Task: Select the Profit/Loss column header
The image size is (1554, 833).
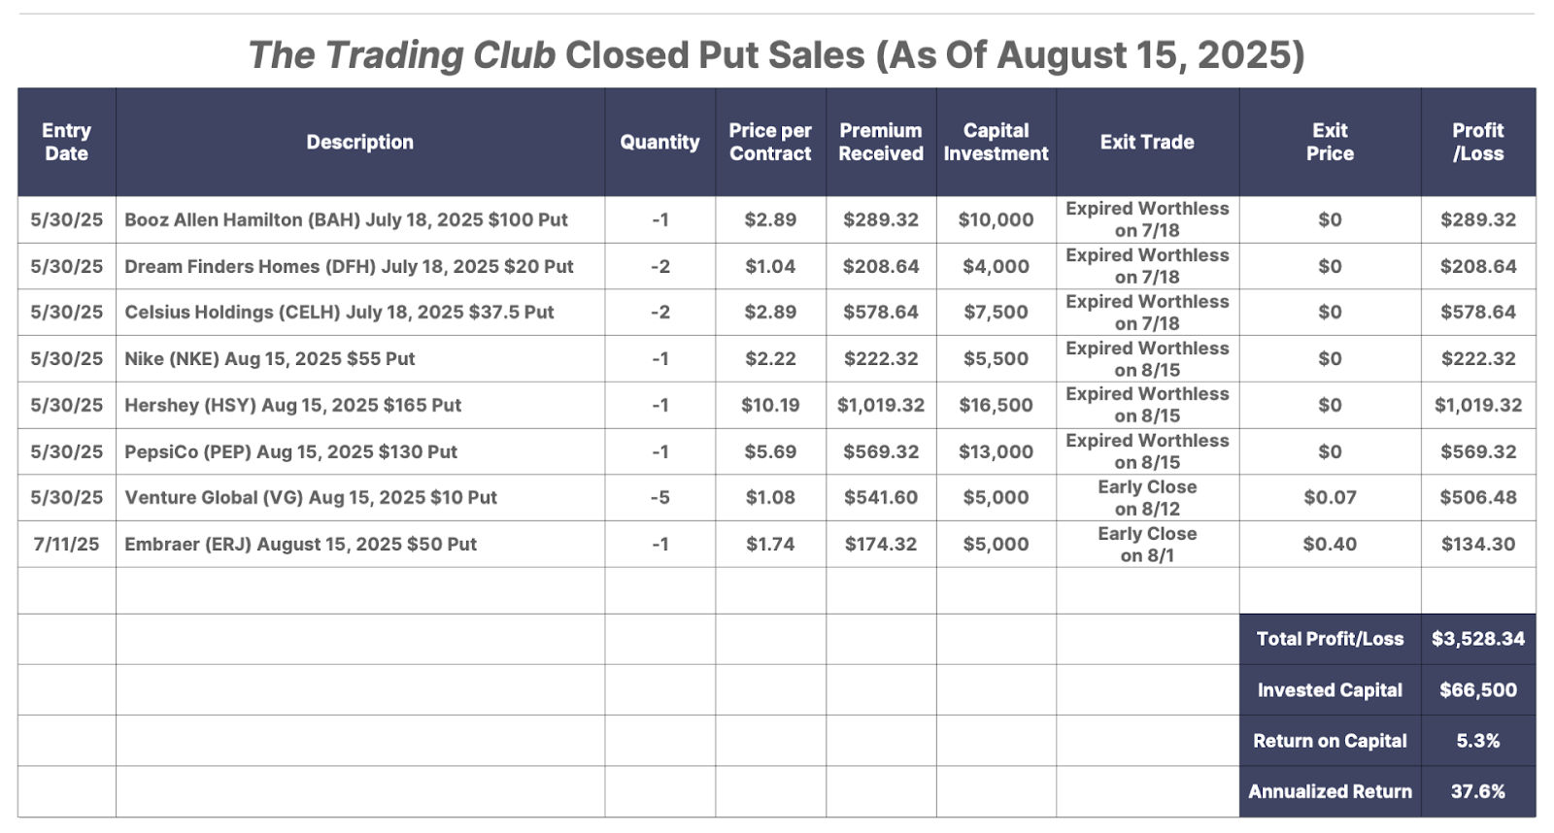Action: 1478,142
